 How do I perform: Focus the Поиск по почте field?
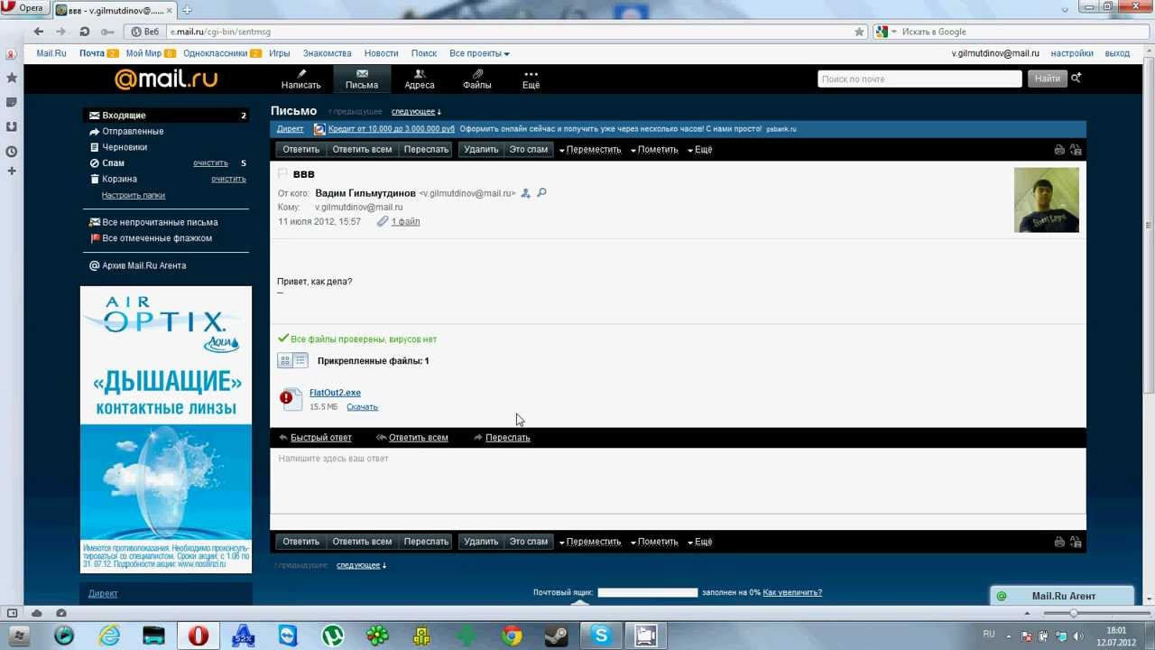coord(919,79)
